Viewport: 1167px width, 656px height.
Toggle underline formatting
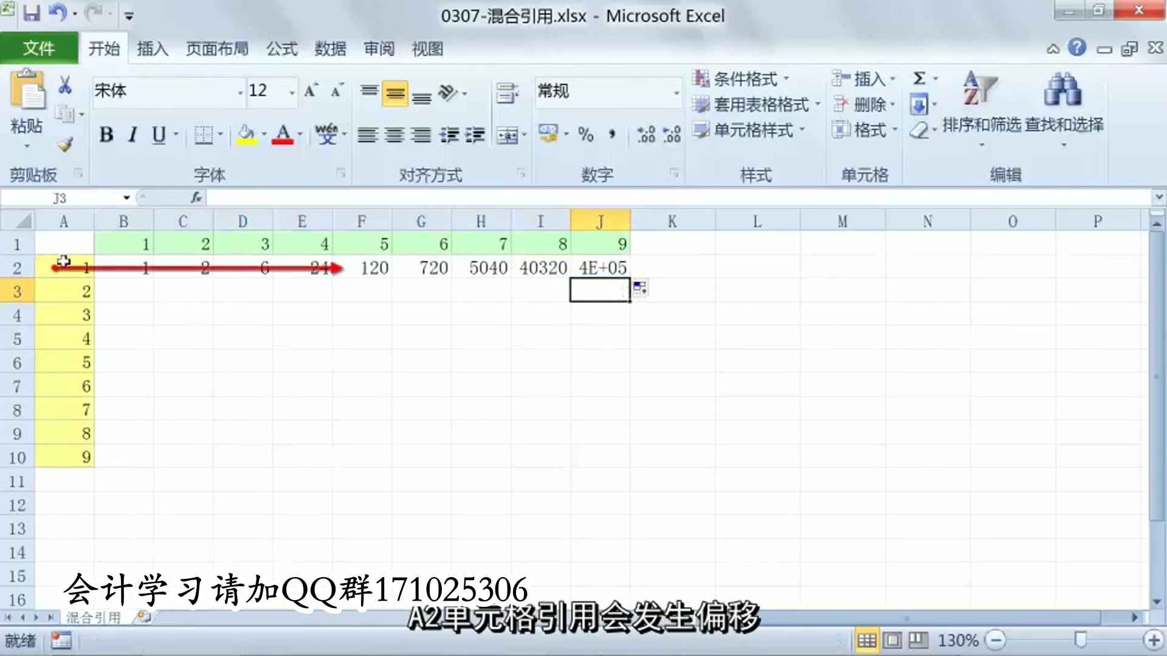(x=157, y=135)
